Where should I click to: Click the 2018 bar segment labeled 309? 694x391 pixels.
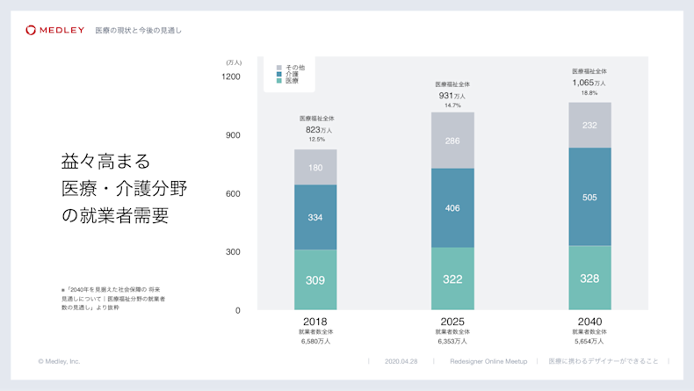coord(315,280)
